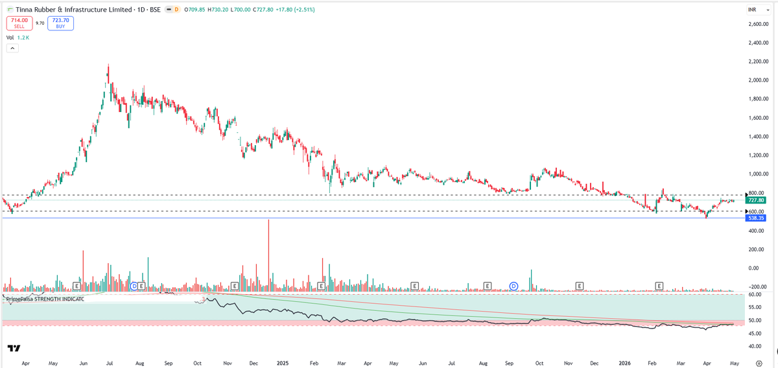Select the blue horizontal line at 538.35
778x368 pixels.
(x=373, y=218)
